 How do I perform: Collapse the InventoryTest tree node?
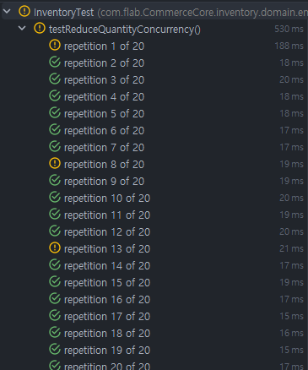click(x=7, y=12)
